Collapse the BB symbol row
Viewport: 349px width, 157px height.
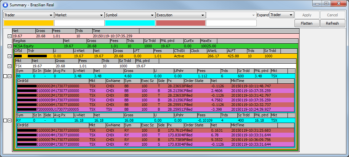point(9,76)
